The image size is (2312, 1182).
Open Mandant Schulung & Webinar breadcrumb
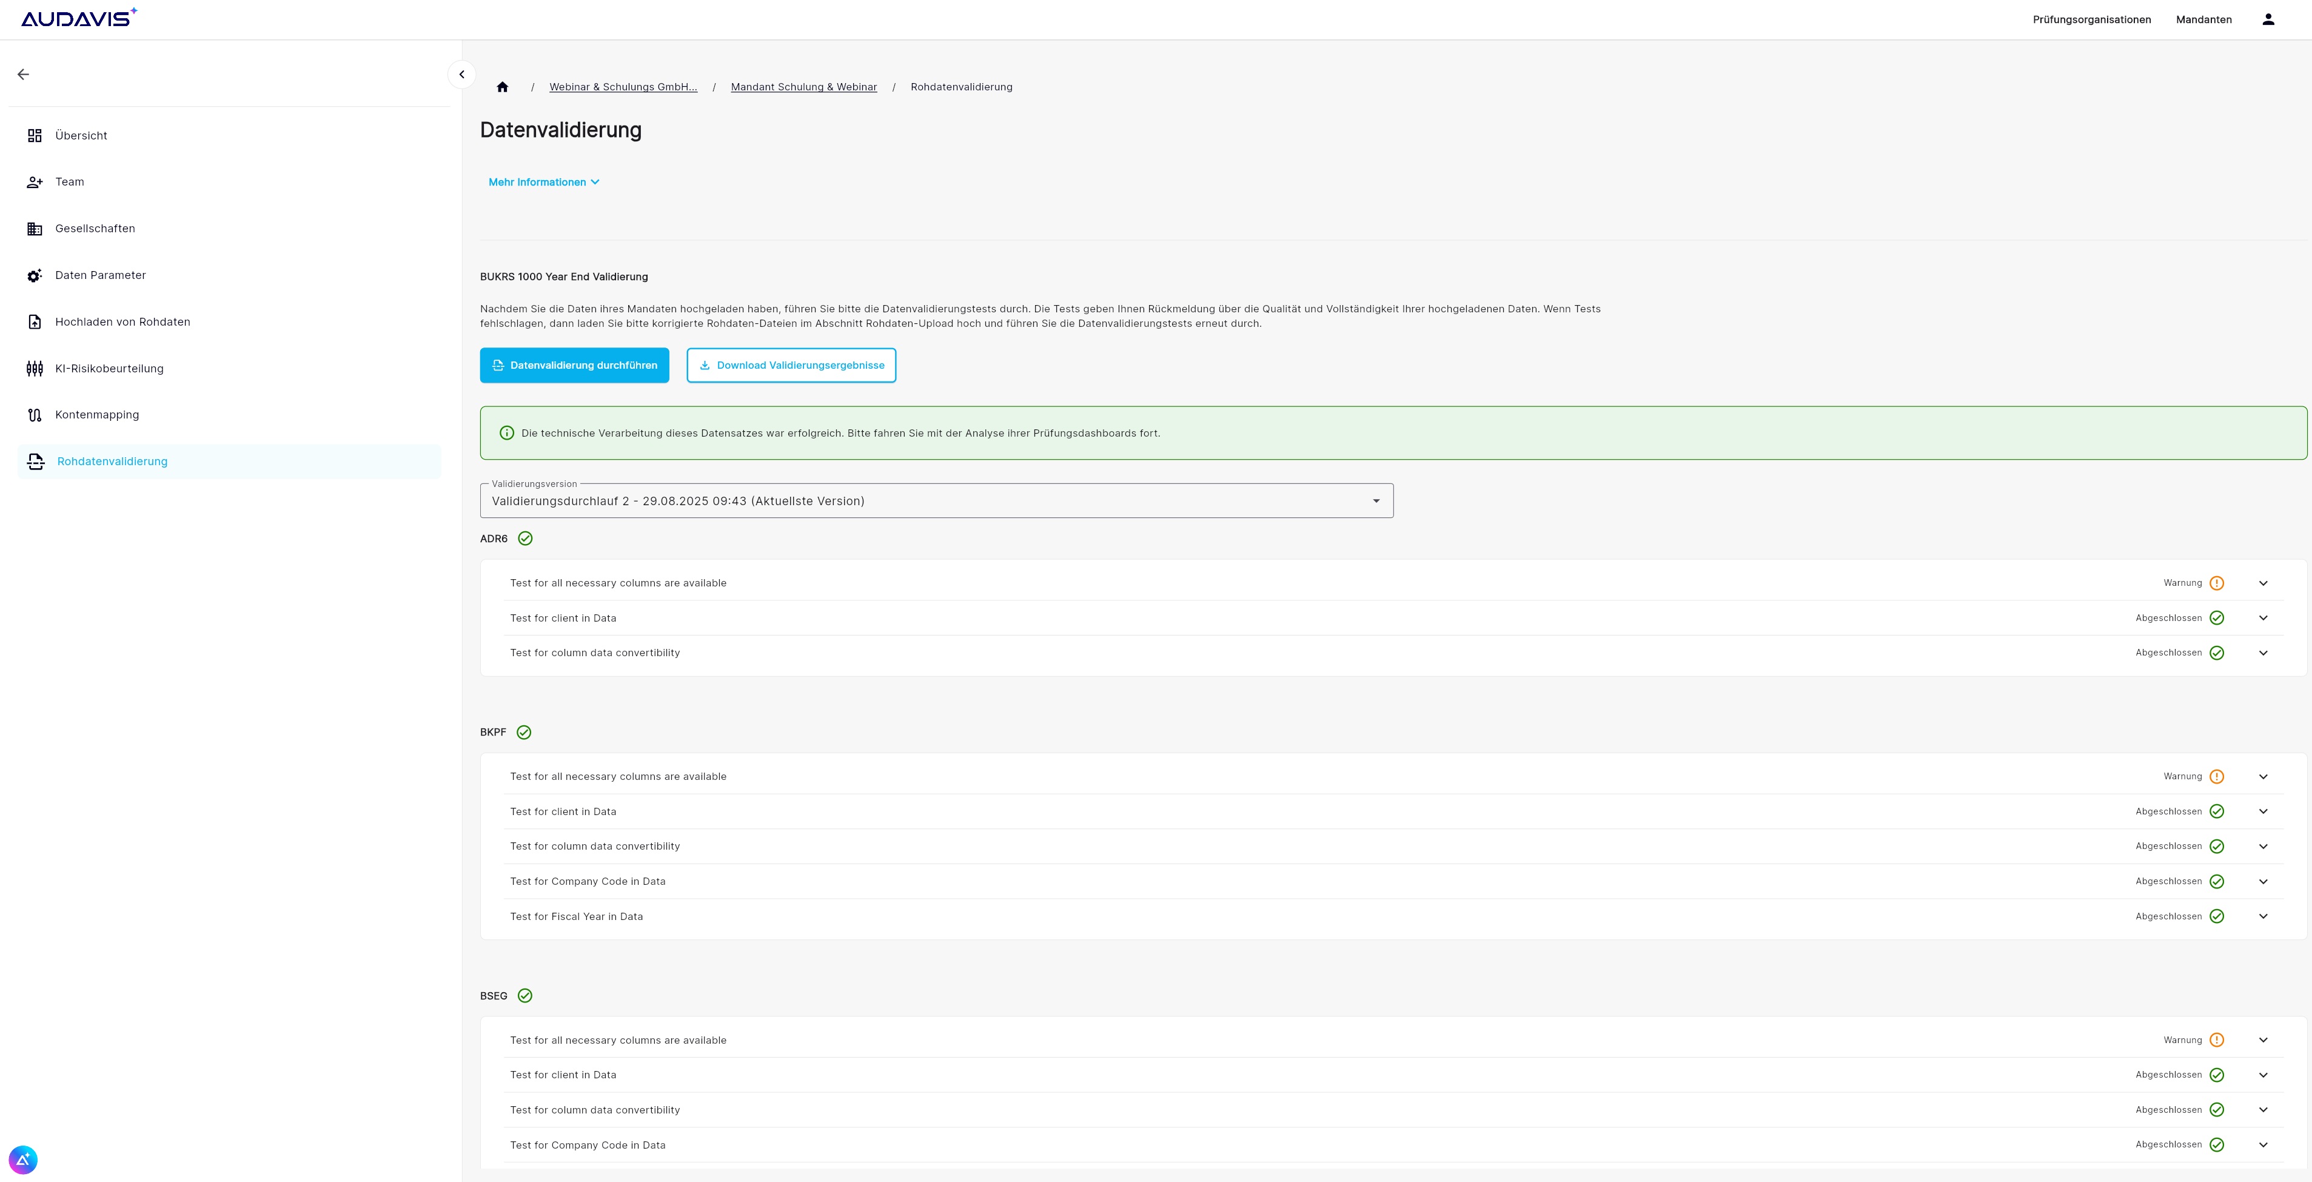803,87
